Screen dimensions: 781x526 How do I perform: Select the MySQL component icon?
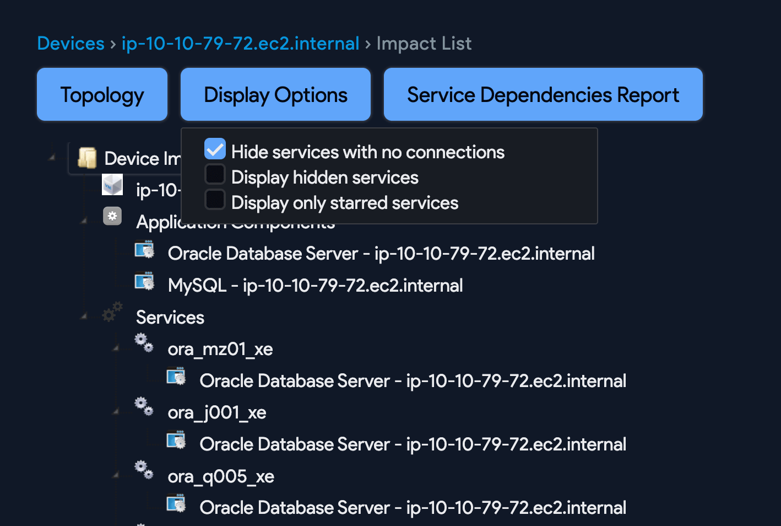point(144,281)
